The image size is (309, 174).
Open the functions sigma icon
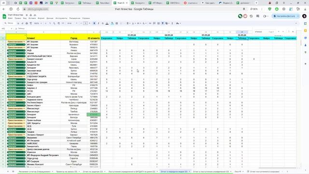point(172,23)
